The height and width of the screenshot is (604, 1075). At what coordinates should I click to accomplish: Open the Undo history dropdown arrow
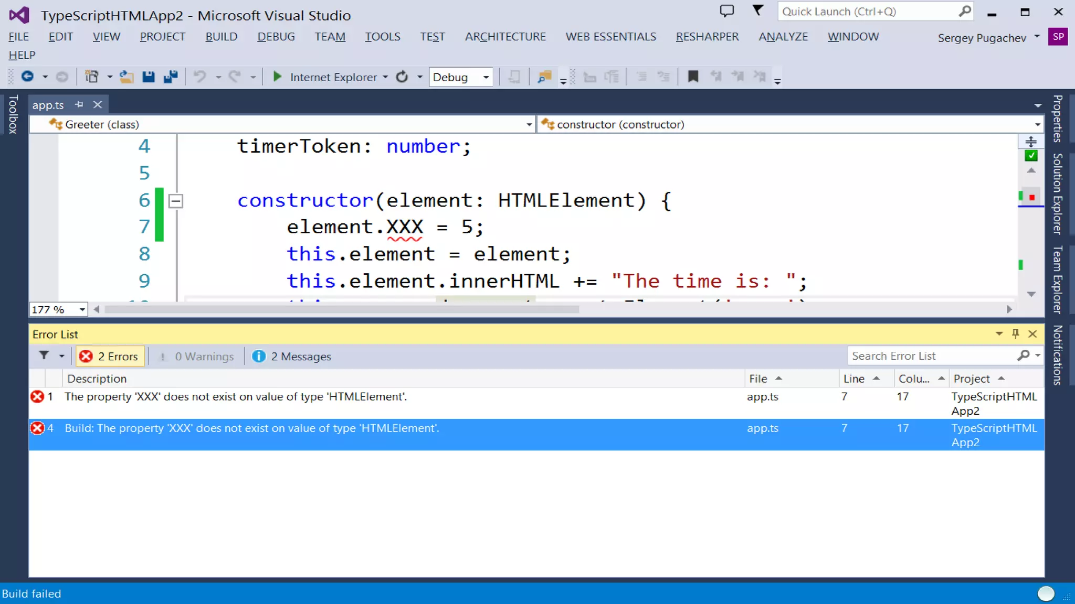pos(218,77)
